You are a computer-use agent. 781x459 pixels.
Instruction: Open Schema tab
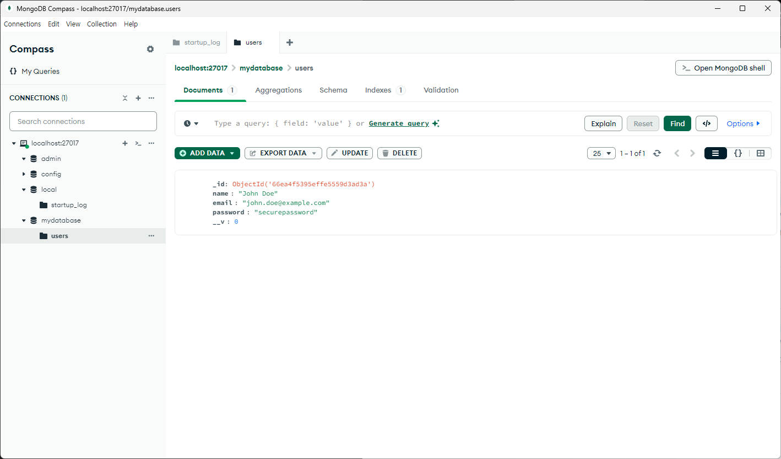(x=333, y=90)
